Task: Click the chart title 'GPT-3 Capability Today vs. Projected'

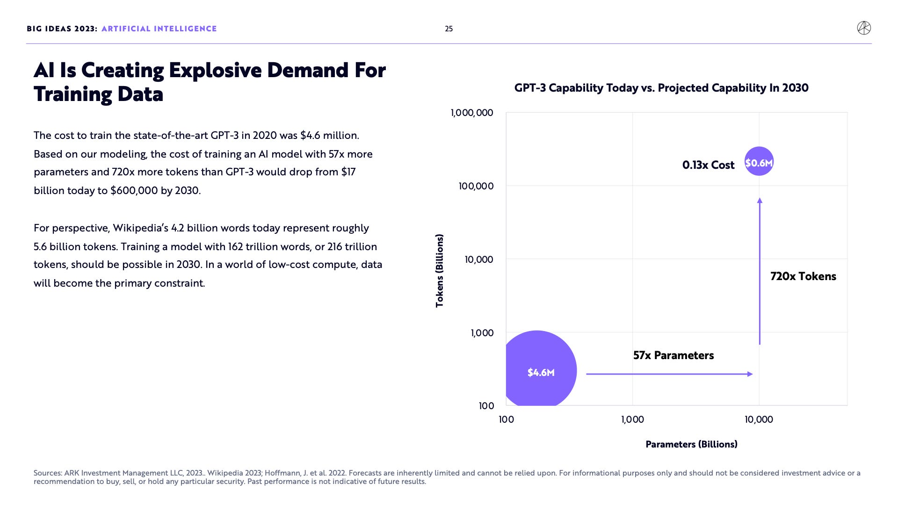Action: 661,88
